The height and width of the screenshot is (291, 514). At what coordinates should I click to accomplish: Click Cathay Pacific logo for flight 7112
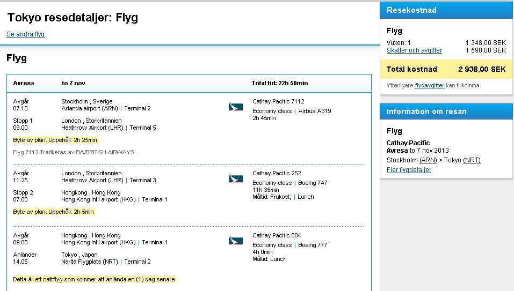coord(235,107)
